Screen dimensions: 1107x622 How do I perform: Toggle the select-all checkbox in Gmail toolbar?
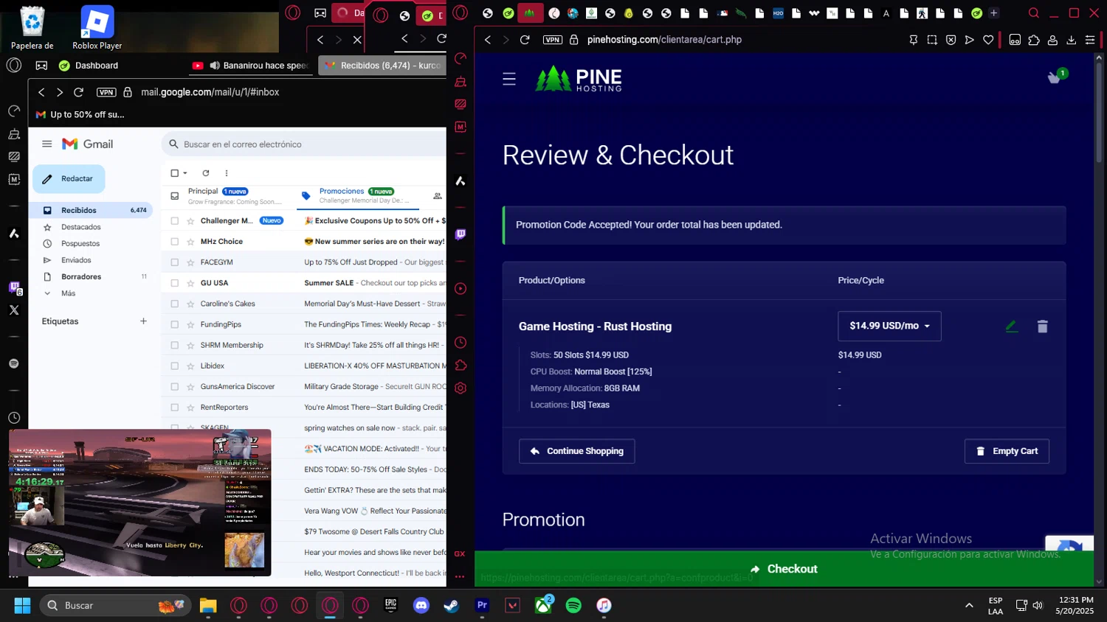175,173
